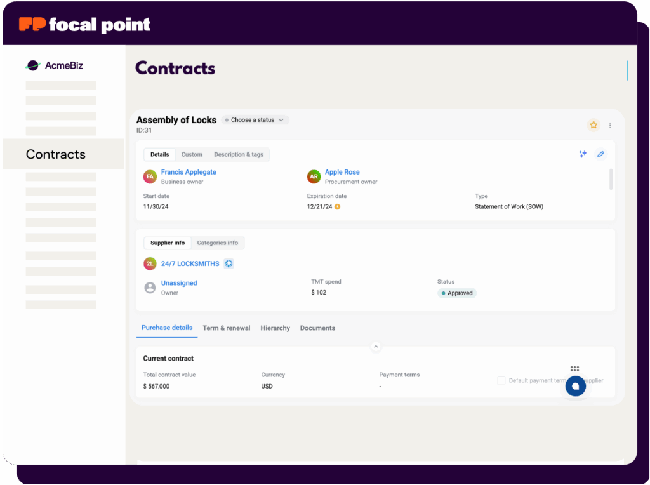The image size is (650, 485).
Task: Click the pencil edit icon
Action: pyautogui.click(x=600, y=154)
